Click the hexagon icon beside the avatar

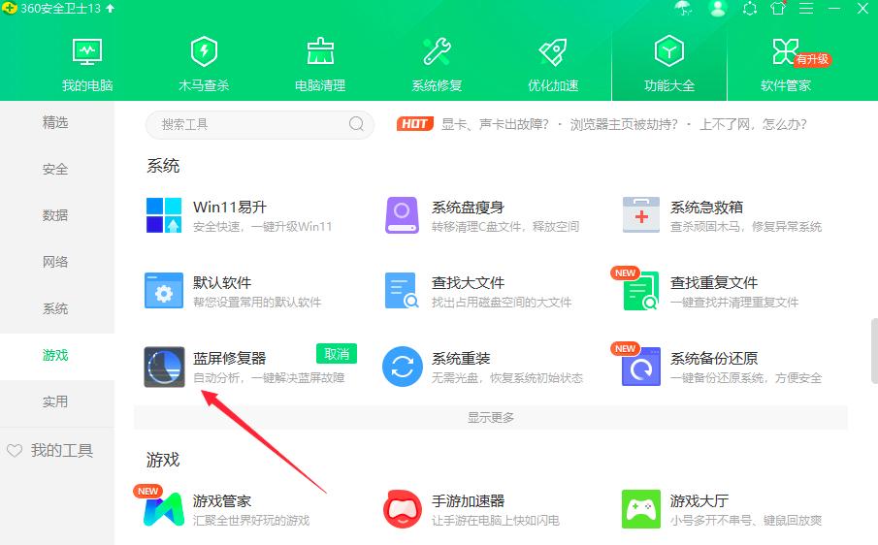click(x=750, y=9)
